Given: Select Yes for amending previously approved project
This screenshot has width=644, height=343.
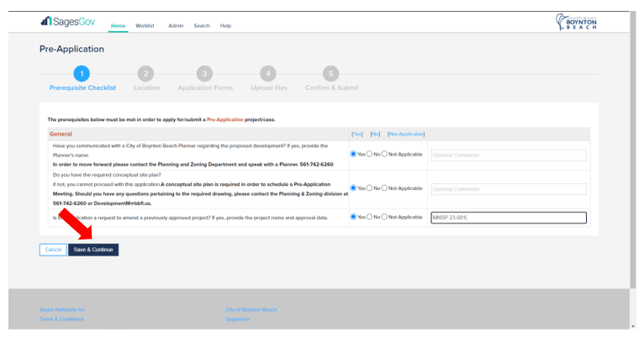Looking at the screenshot, I should 353,217.
